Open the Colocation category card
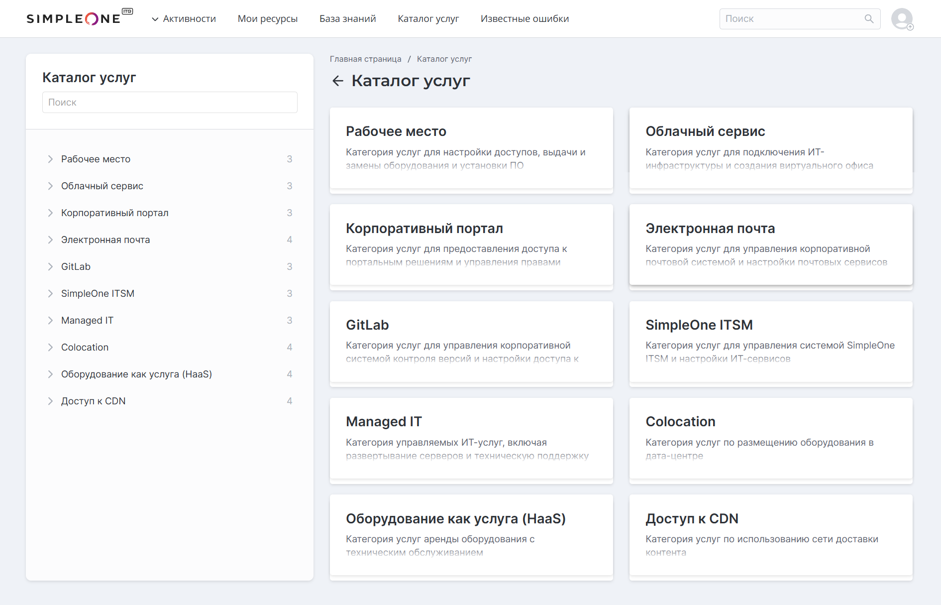Viewport: 941px width, 605px height. tap(771, 438)
